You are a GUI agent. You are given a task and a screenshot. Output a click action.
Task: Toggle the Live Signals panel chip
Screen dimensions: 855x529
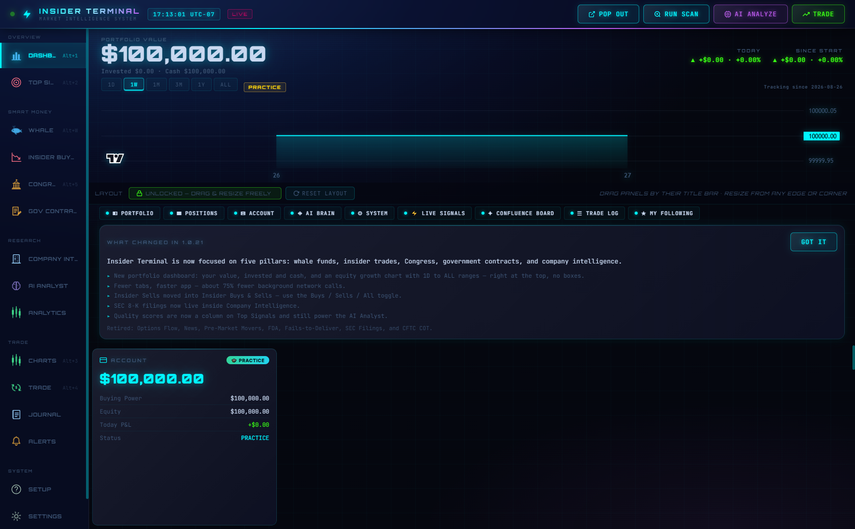click(435, 213)
